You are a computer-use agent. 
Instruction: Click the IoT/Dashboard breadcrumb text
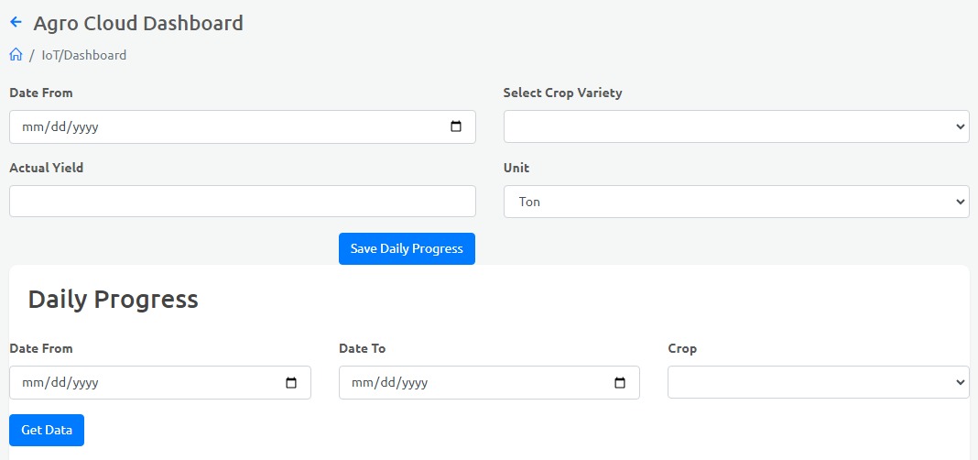(84, 55)
